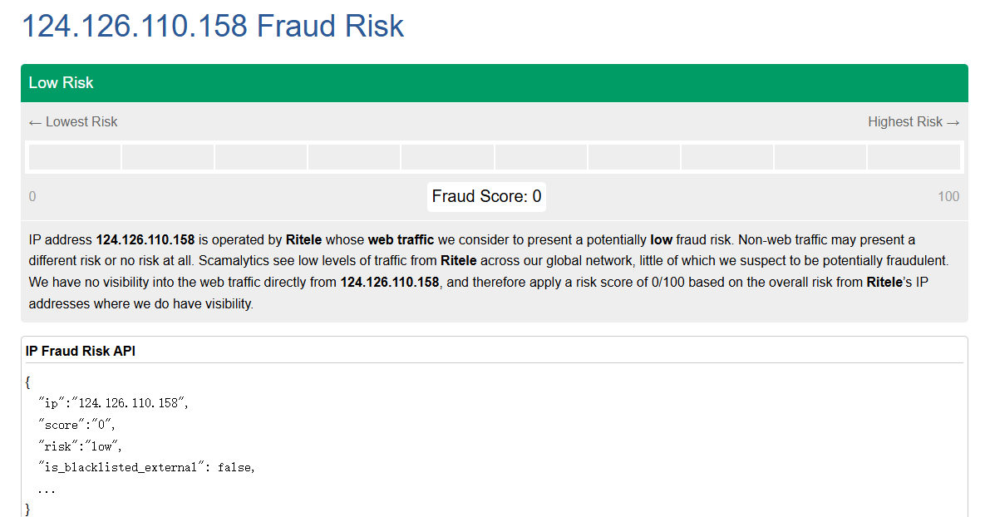985x517 pixels.
Task: Click the fifth segment of the risk bar
Action: [x=447, y=157]
